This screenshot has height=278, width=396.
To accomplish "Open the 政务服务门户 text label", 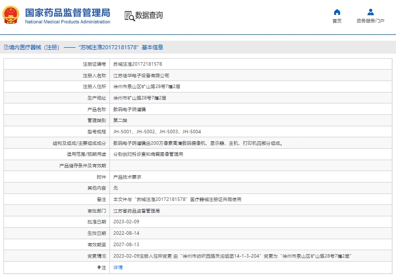I will click(x=371, y=21).
